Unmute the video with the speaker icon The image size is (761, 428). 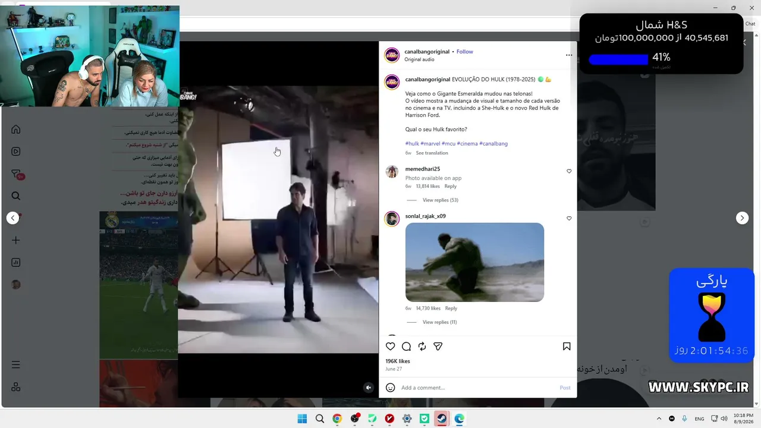(369, 388)
